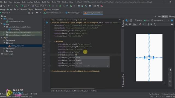Collapse the manifests folder
175x98 pixels.
[2, 19]
